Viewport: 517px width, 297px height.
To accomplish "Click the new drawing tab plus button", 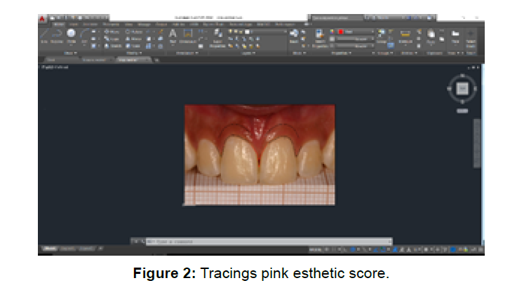I will click(x=157, y=60).
